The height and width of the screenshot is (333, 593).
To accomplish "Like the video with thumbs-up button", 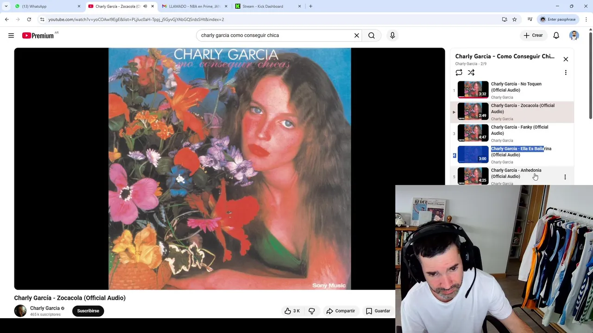I will pos(292,311).
